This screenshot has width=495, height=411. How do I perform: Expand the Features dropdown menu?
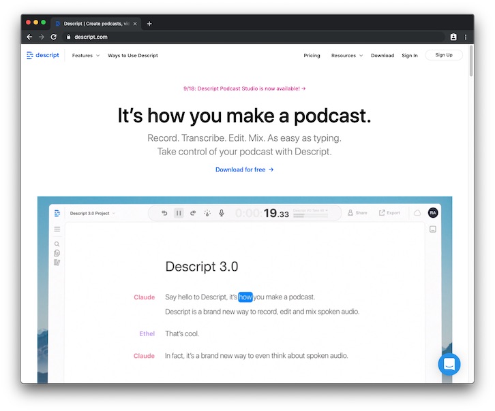tap(85, 55)
